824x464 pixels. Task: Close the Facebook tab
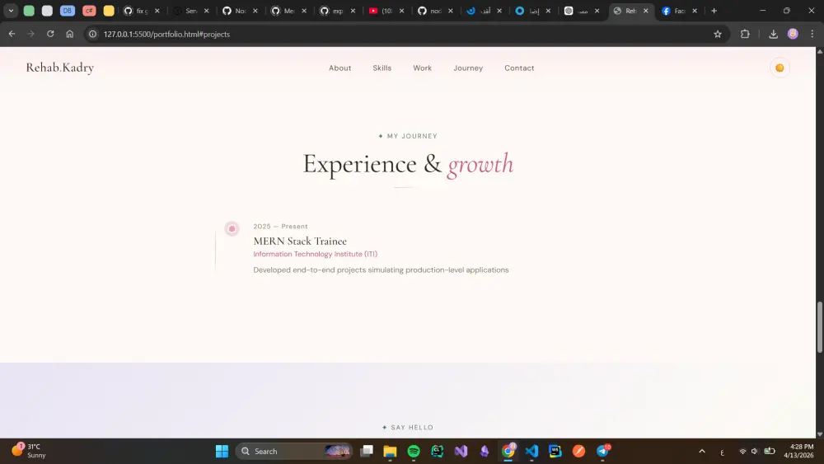click(x=695, y=11)
